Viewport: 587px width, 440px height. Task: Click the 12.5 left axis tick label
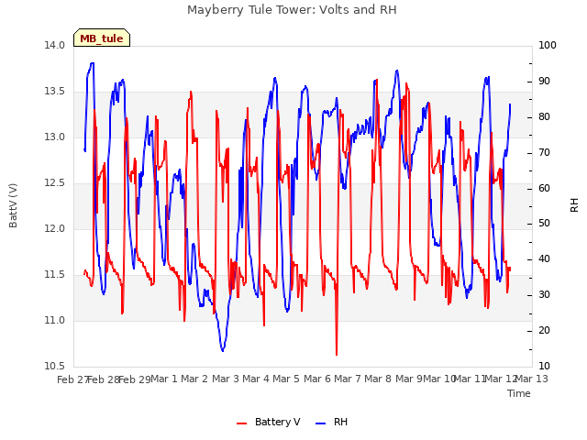[55, 183]
